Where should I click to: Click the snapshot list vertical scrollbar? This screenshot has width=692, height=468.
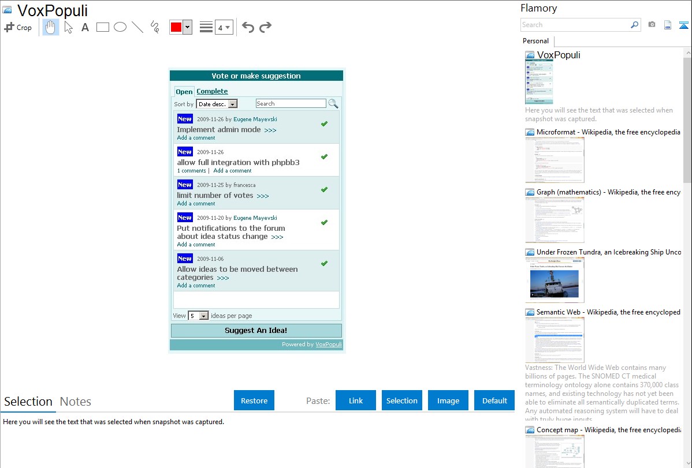click(x=687, y=119)
